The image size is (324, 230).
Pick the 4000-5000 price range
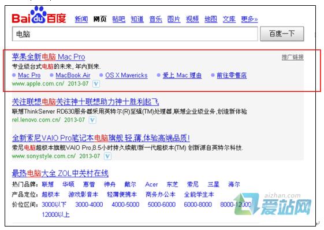pyautogui.click(x=125, y=205)
